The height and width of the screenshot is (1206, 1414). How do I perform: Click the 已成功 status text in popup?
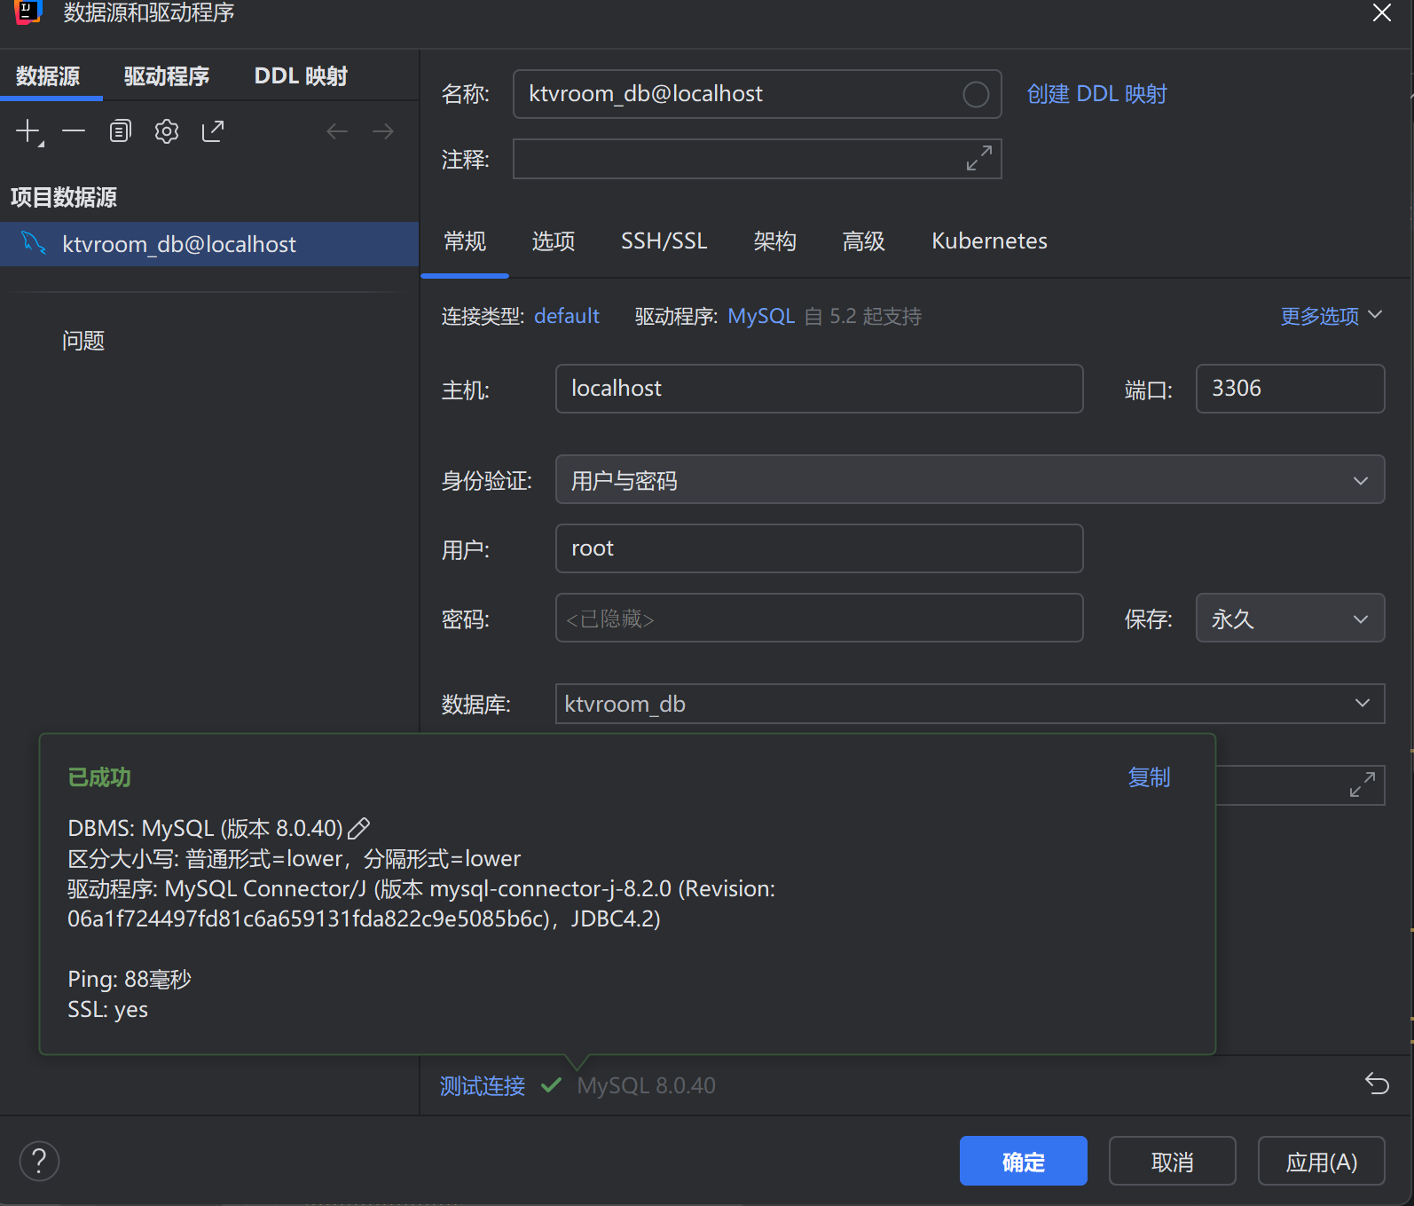point(99,777)
